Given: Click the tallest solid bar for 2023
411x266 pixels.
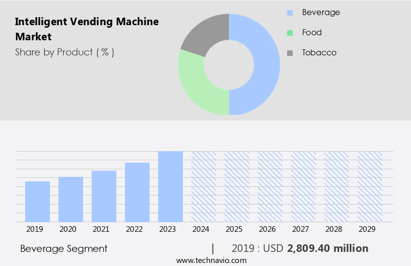Looking at the screenshot, I should pos(170,186).
